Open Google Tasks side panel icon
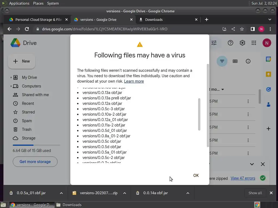The height and width of the screenshot is (208, 278). click(268, 89)
